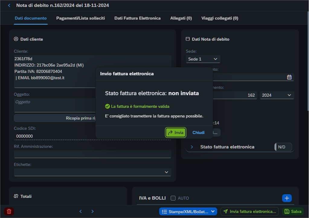Open Stampe/XML/Bollet... dropdown button
Screen dimensions: 309x218
pyautogui.click(x=188, y=211)
